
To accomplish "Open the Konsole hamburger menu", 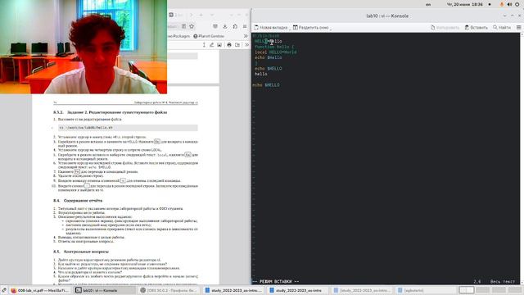I will tap(518, 27).
